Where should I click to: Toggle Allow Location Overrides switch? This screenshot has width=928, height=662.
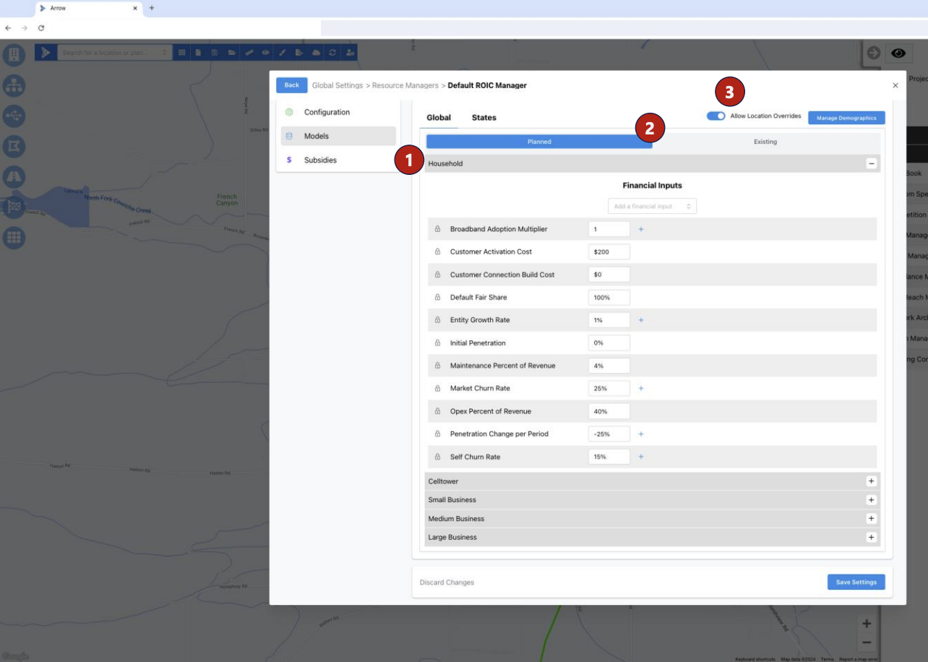pyautogui.click(x=716, y=116)
